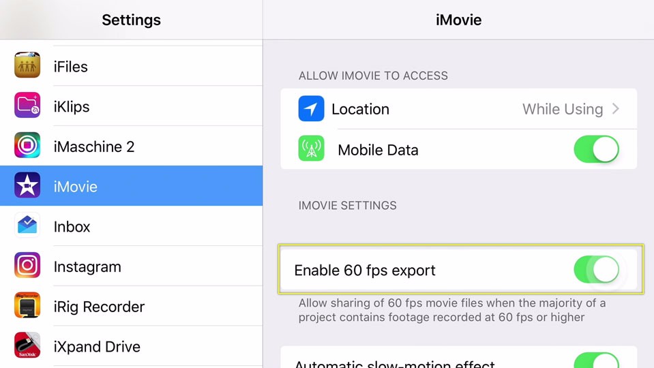This screenshot has height=368, width=654.
Task: Tap the iMaschine 2 app icon
Action: 27,145
